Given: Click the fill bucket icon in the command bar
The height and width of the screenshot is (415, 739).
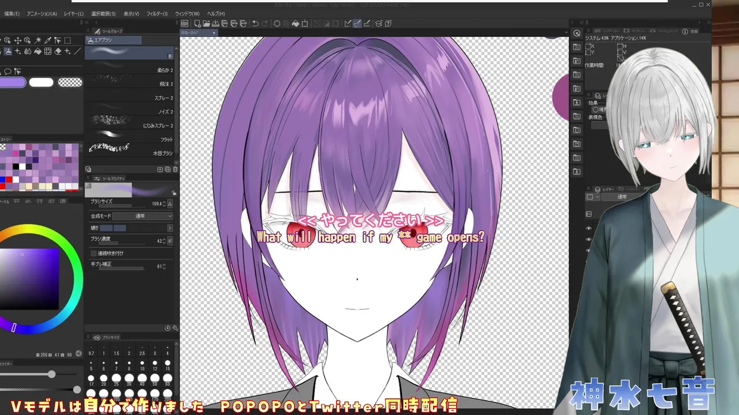Looking at the screenshot, I should 295,24.
